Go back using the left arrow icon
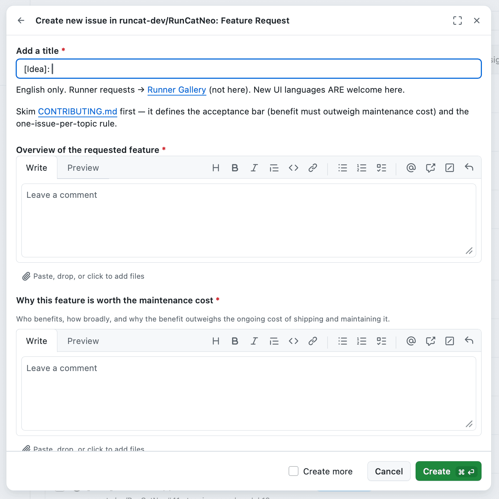The height and width of the screenshot is (499, 499). click(21, 20)
